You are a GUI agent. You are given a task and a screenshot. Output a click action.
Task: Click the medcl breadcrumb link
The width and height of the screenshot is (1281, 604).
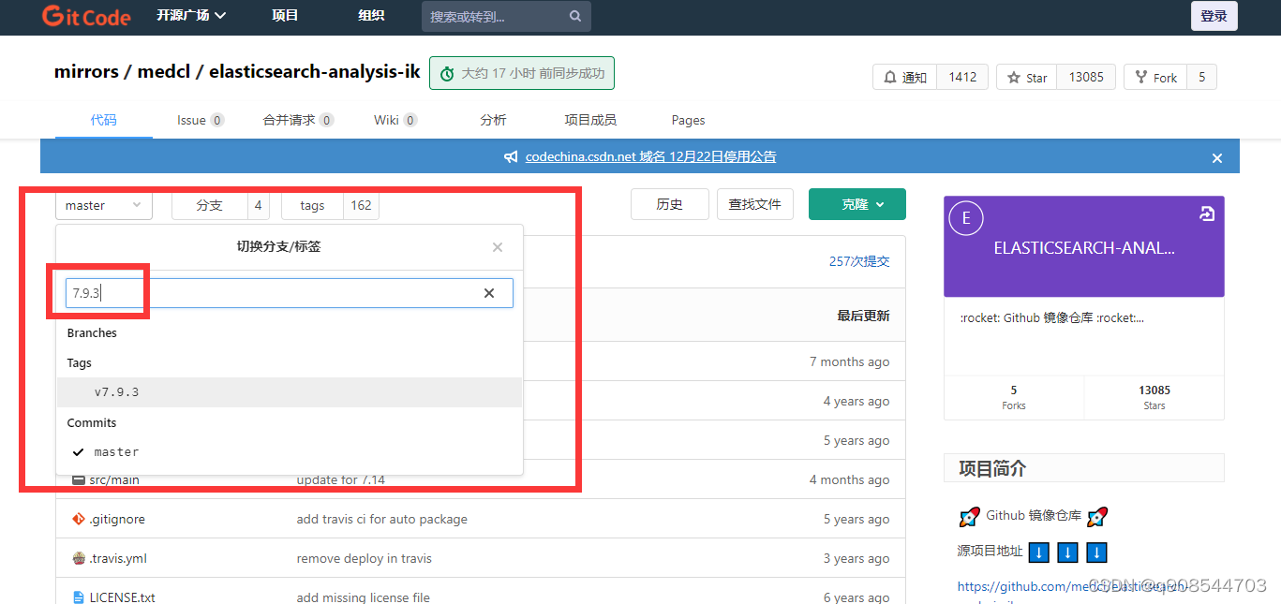164,72
